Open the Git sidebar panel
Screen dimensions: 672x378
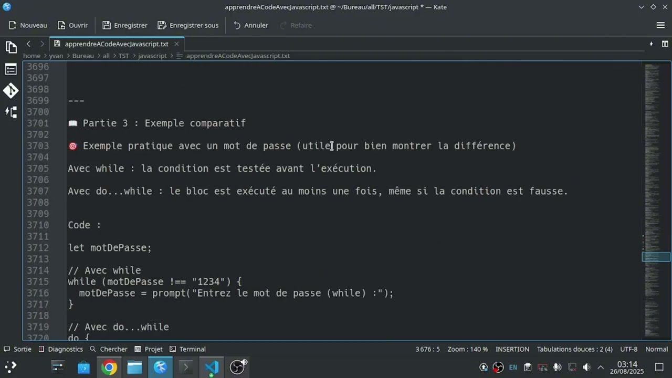pos(11,90)
